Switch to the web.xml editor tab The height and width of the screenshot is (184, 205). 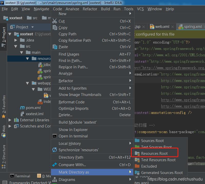[x=162, y=27]
